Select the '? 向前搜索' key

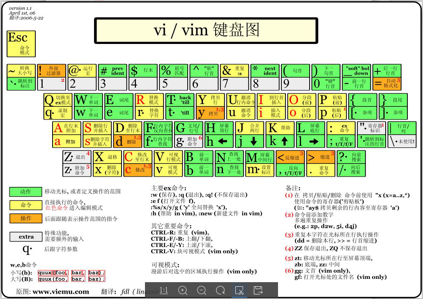pos(351,157)
